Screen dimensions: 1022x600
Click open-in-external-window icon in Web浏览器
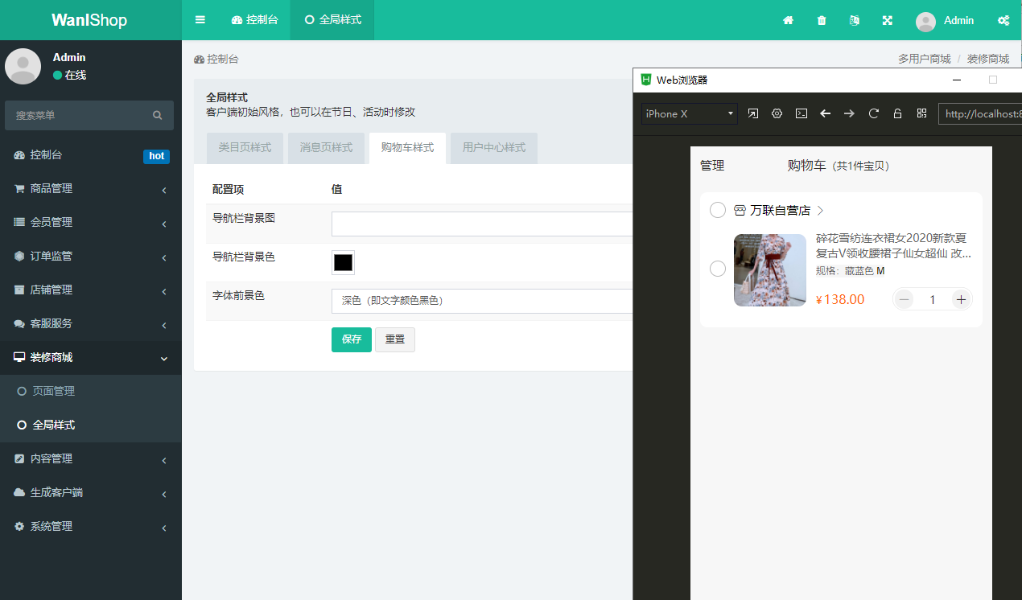[753, 113]
